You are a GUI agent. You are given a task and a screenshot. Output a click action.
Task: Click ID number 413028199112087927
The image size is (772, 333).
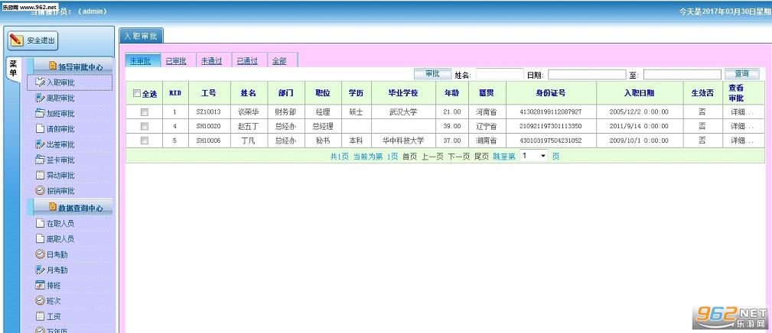[x=551, y=112]
